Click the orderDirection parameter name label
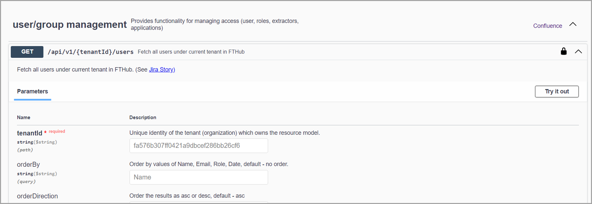The image size is (592, 204). pyautogui.click(x=37, y=196)
